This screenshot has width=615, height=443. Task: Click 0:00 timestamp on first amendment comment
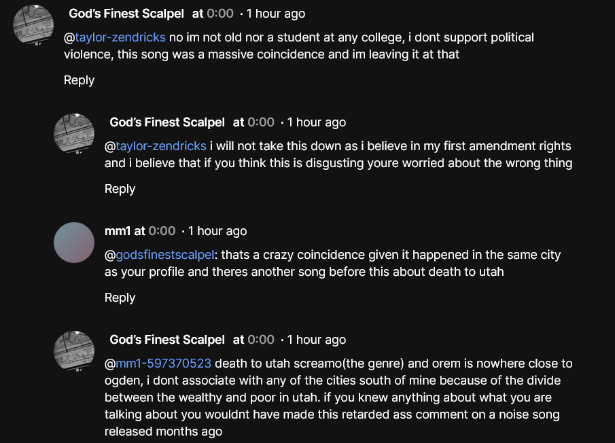[261, 122]
